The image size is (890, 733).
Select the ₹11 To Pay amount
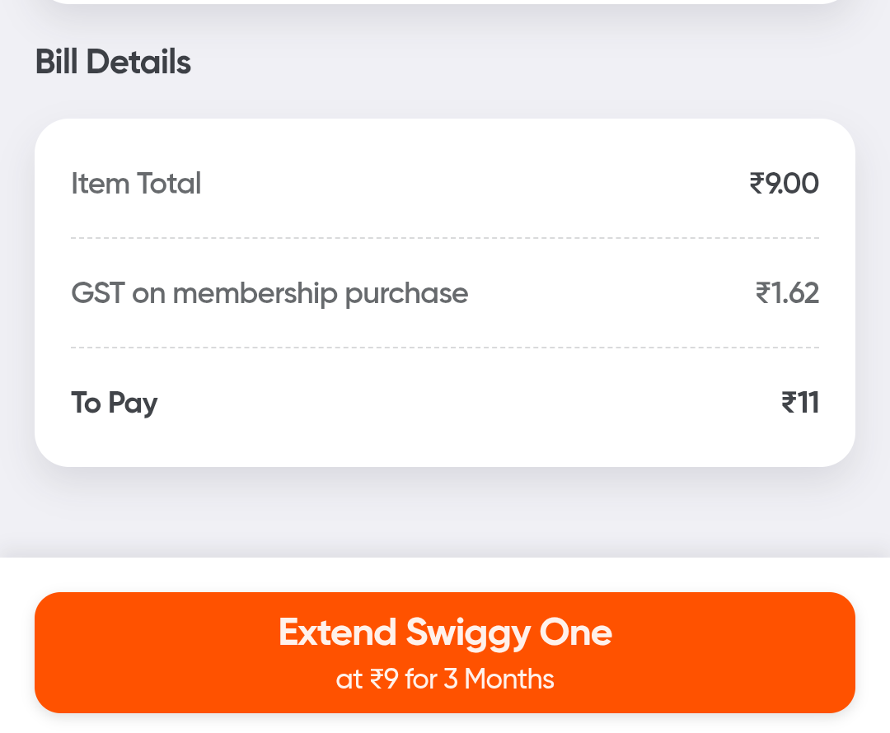pyautogui.click(x=799, y=403)
